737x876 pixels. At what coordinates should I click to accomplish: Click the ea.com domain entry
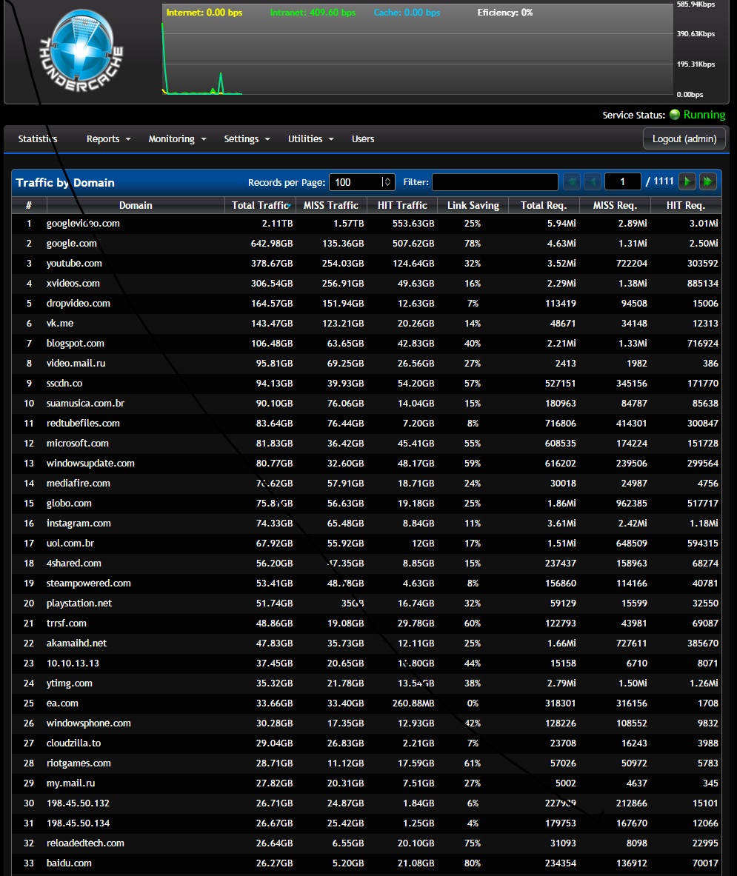62,703
